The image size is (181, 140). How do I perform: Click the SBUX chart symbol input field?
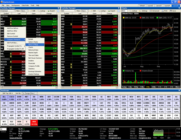125,11
